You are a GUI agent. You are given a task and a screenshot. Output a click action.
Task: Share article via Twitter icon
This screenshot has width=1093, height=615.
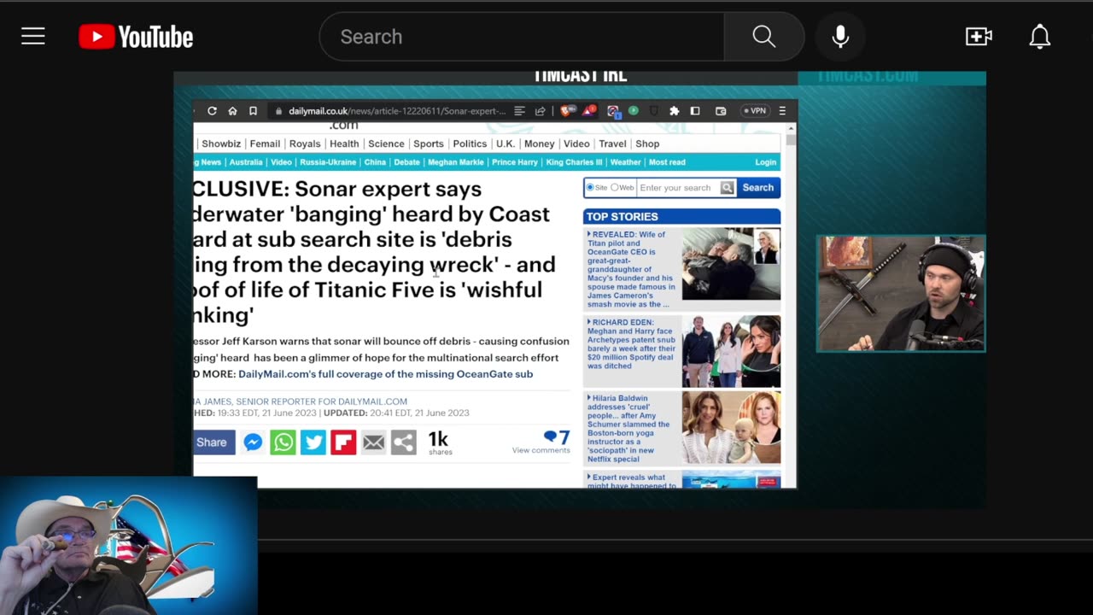point(313,442)
